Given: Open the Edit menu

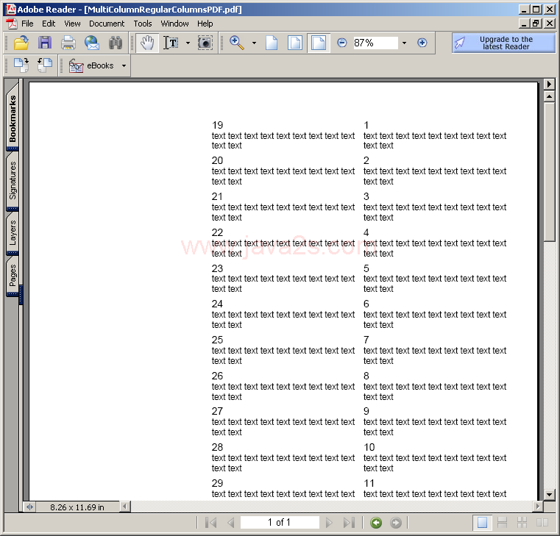Looking at the screenshot, I should coord(49,24).
